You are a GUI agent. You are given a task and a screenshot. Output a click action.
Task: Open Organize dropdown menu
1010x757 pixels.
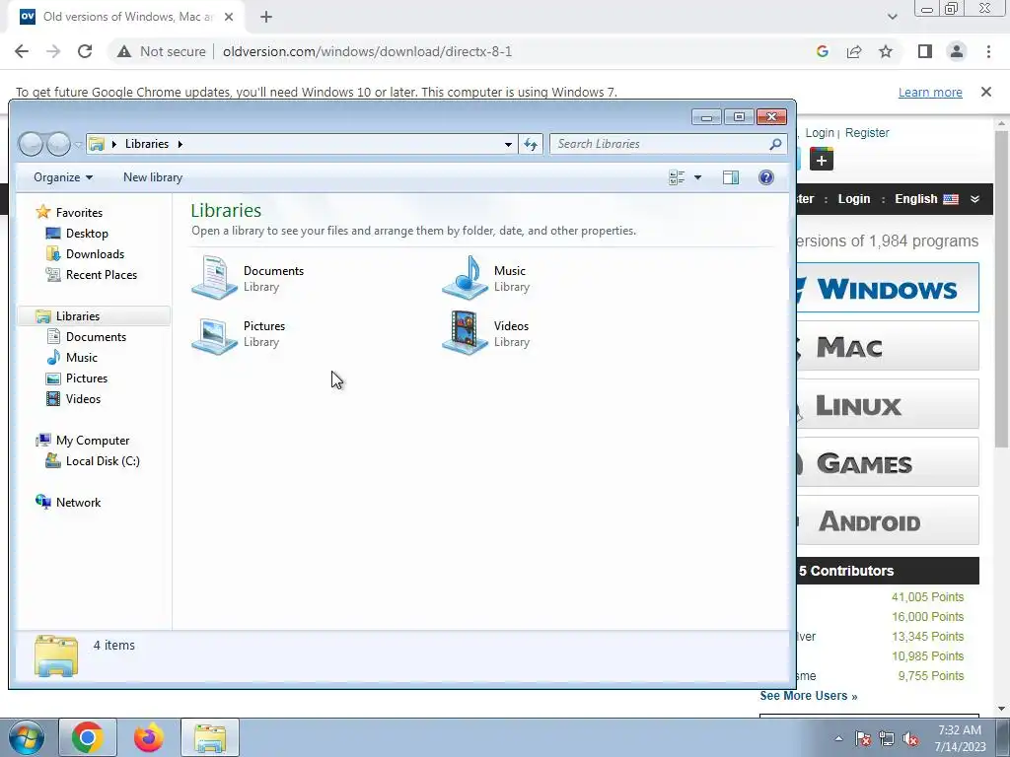62,177
